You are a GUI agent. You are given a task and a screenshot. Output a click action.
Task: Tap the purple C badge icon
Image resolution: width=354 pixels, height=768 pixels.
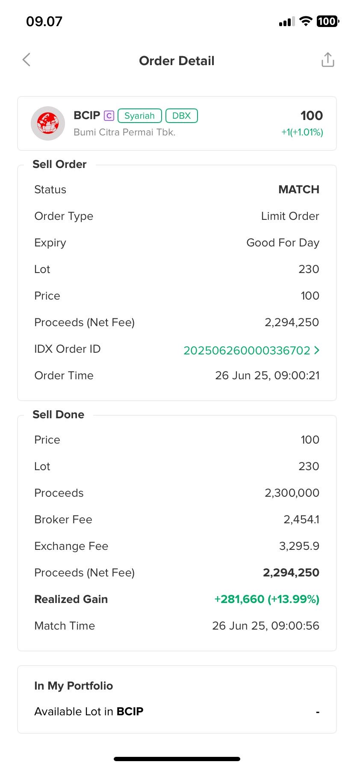(109, 116)
